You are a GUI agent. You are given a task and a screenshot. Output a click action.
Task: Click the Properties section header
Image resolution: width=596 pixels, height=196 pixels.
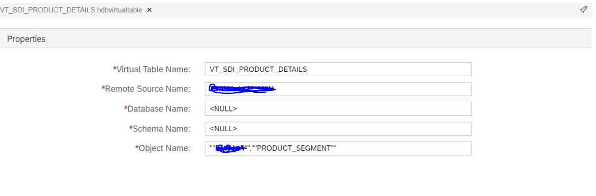point(26,39)
